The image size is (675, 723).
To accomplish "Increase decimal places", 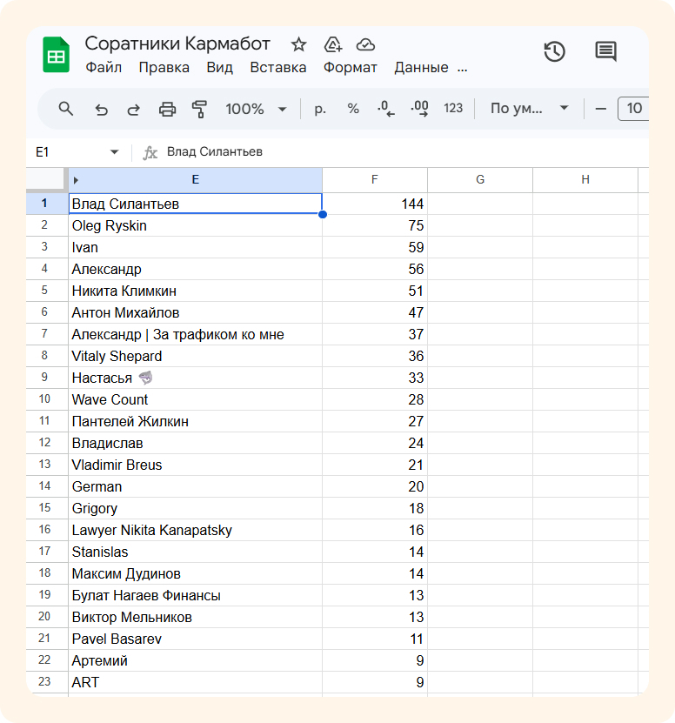I will coord(419,109).
